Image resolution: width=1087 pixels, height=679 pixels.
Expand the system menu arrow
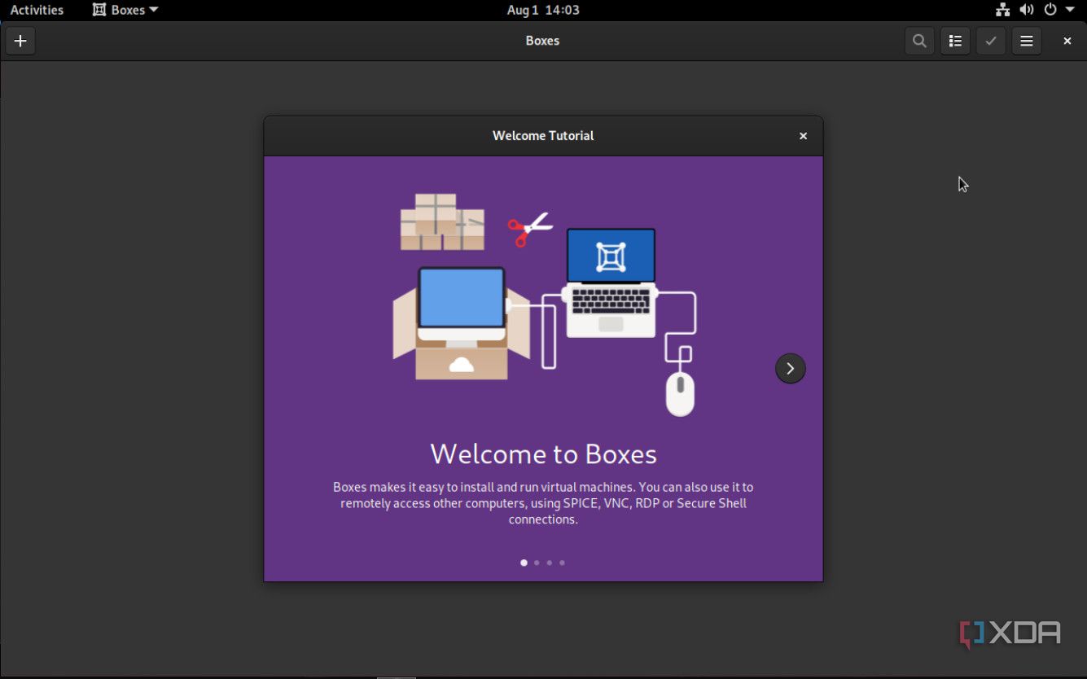[1070, 10]
